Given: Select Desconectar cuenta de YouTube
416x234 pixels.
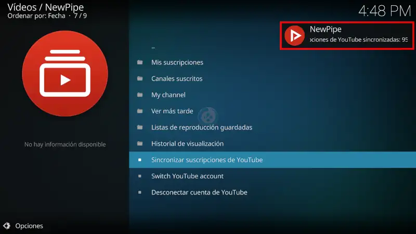Looking at the screenshot, I should [272, 192].
